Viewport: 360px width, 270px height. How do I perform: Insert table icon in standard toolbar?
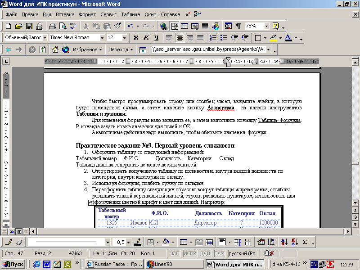[x=184, y=26]
